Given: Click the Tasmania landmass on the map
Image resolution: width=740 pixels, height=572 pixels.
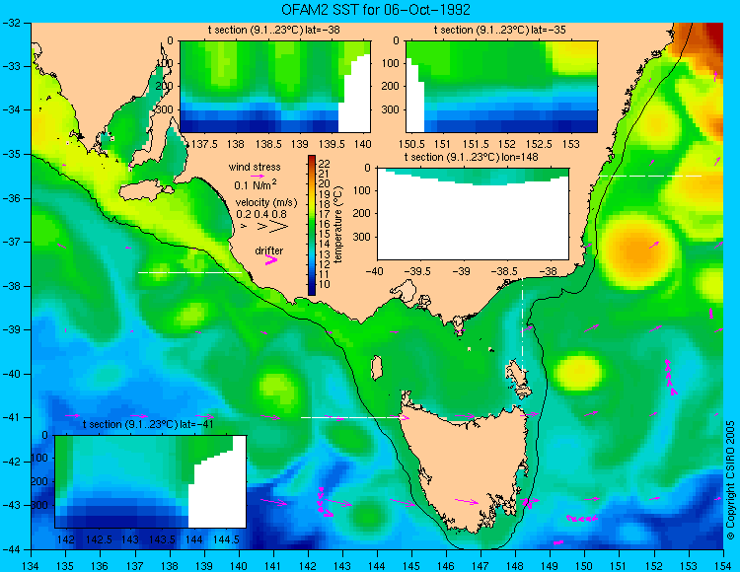Looking at the screenshot, I should pos(468,466).
